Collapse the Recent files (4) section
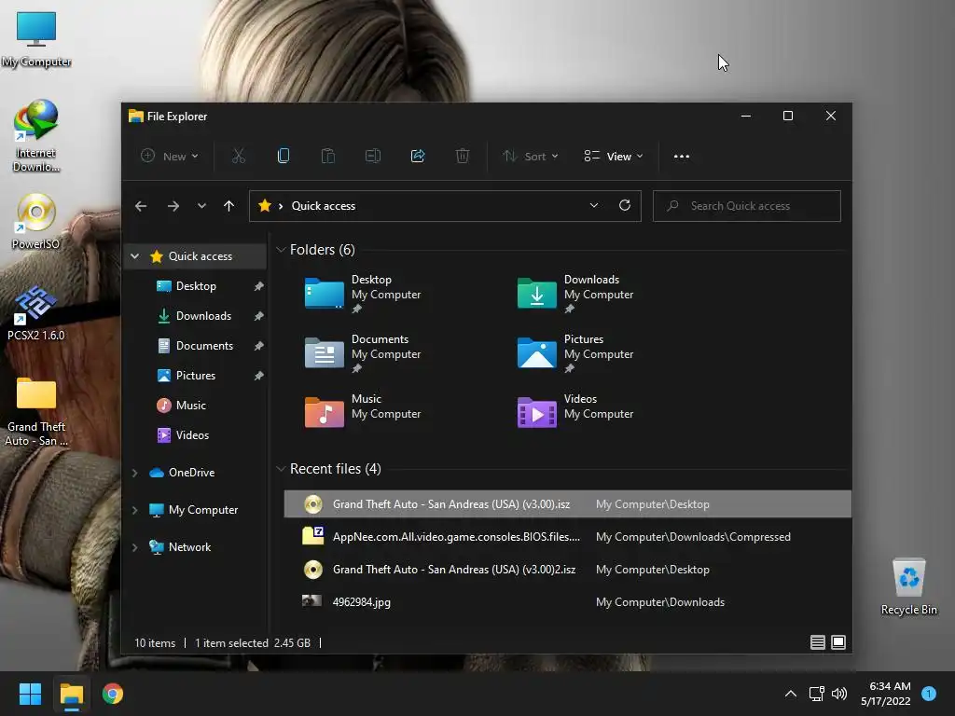Image resolution: width=955 pixels, height=716 pixels. [281, 469]
